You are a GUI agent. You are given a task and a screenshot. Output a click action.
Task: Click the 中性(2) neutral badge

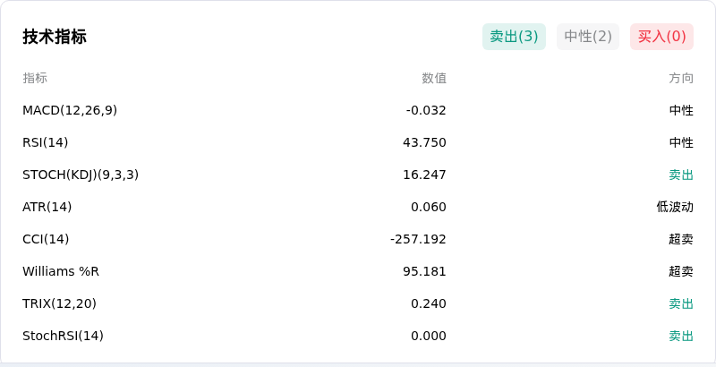pos(588,37)
